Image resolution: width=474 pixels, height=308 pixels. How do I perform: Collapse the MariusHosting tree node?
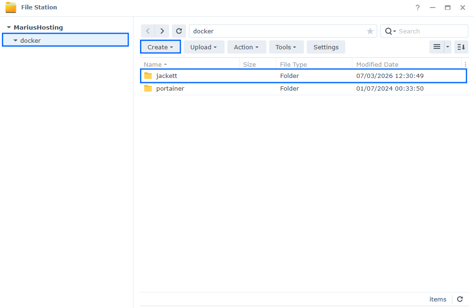point(9,27)
